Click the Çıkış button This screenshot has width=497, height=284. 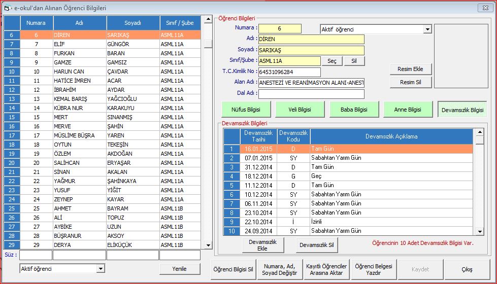[467, 269]
